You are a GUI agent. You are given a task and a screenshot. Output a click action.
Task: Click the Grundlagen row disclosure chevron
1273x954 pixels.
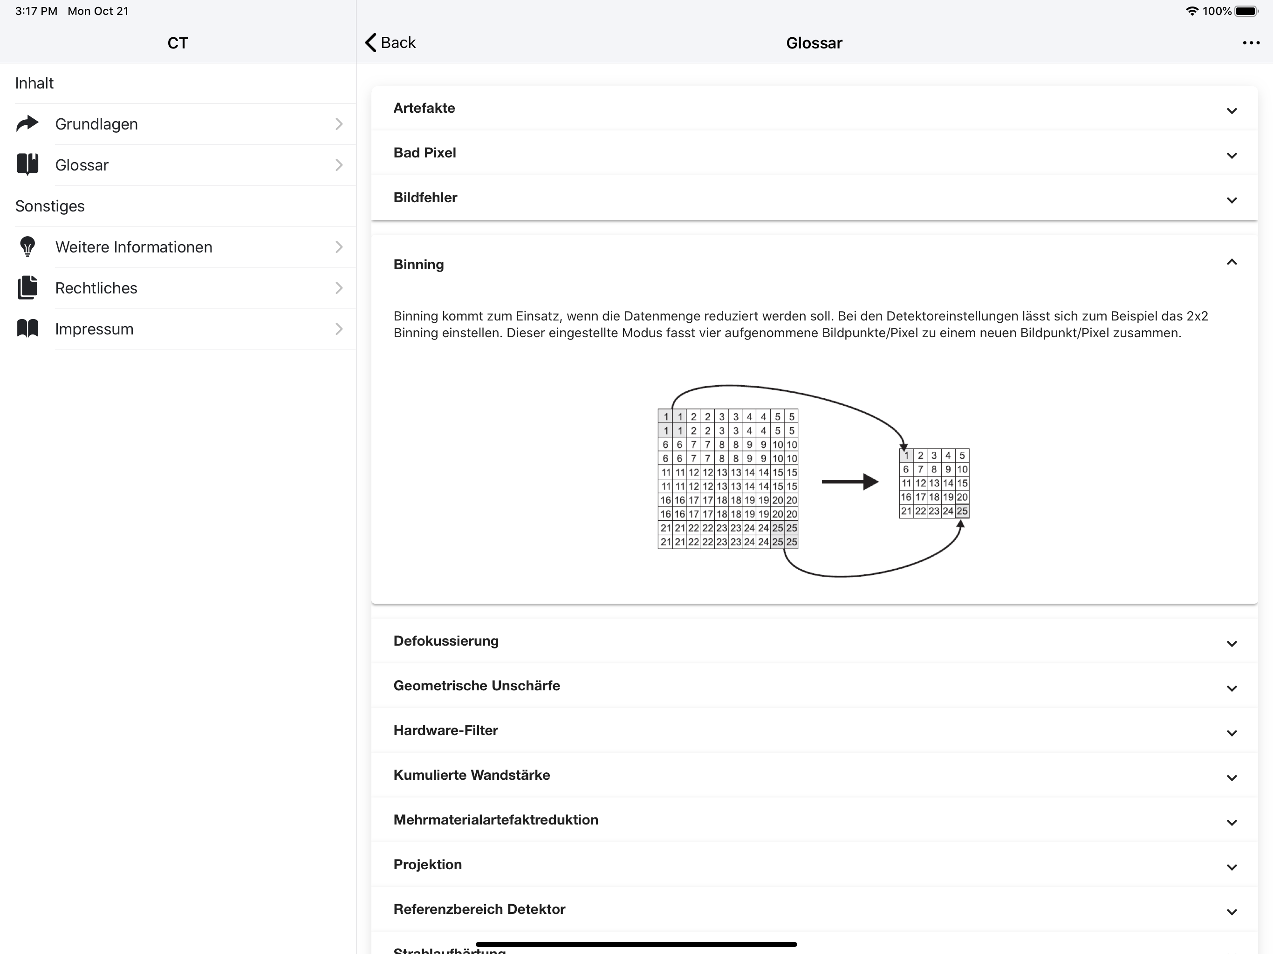tap(339, 124)
